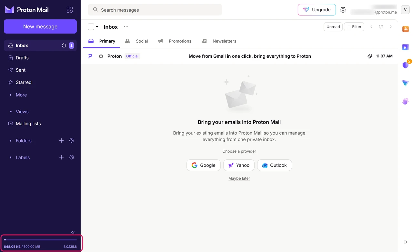Open label settings gear icon
413x252 pixels.
[x=72, y=157]
